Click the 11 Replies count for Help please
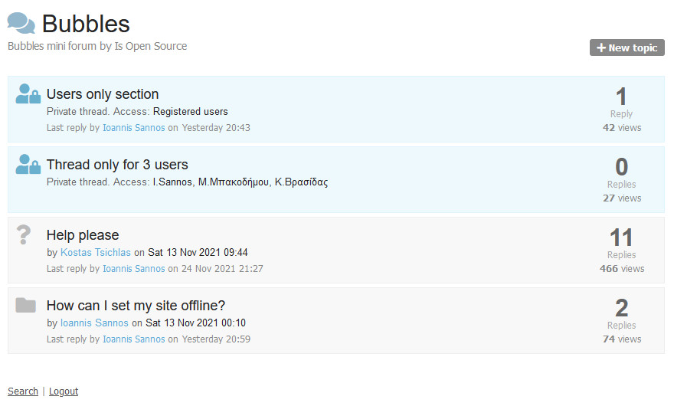674x416 pixels. tap(622, 243)
